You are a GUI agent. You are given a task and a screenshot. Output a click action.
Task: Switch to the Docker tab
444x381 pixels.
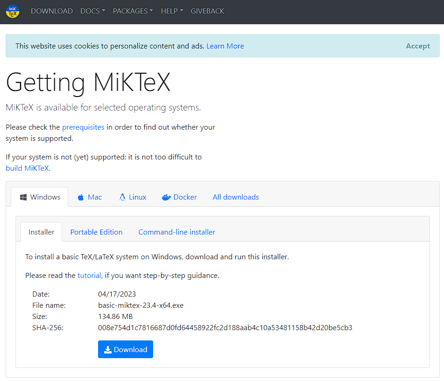click(180, 197)
